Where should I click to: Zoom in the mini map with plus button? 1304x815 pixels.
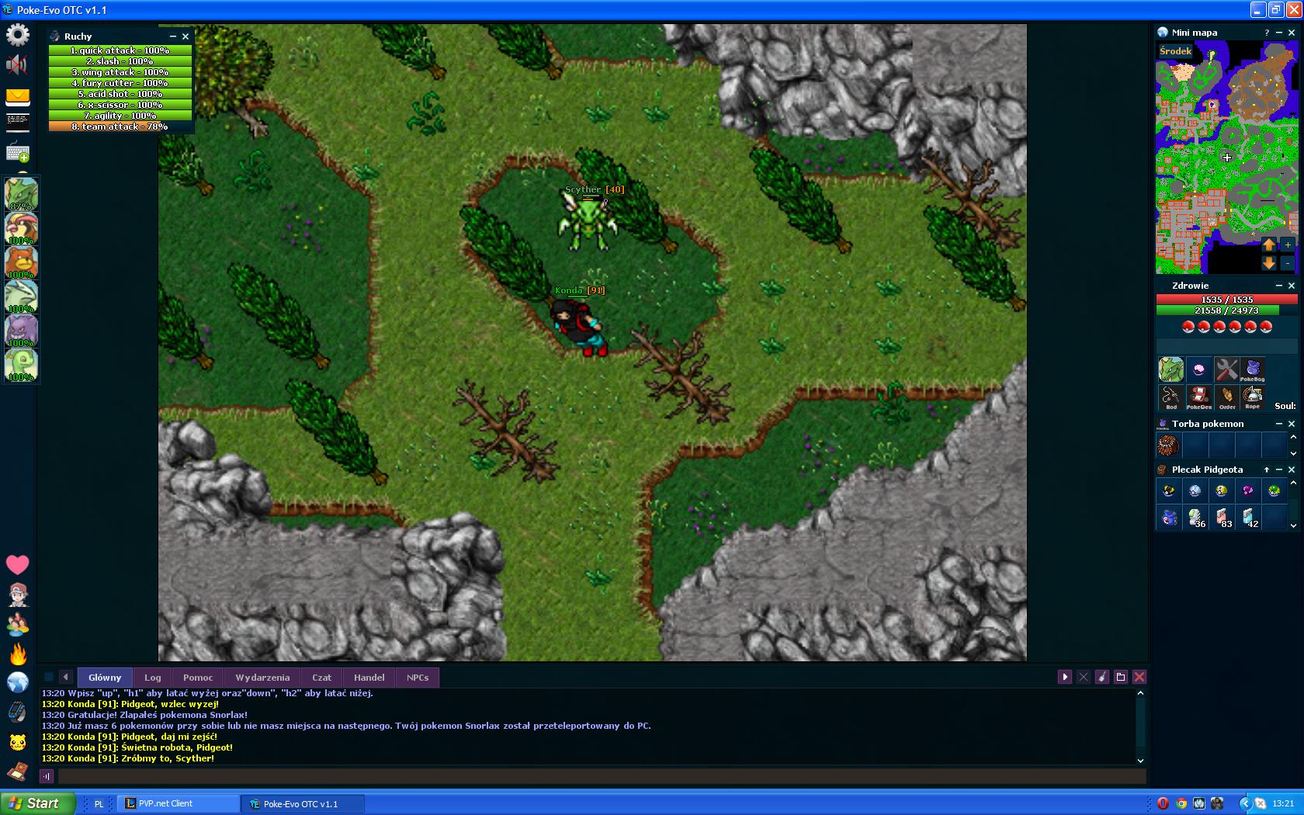coord(1288,244)
